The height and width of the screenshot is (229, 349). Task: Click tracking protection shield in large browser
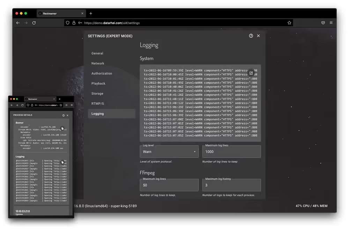click(68, 23)
